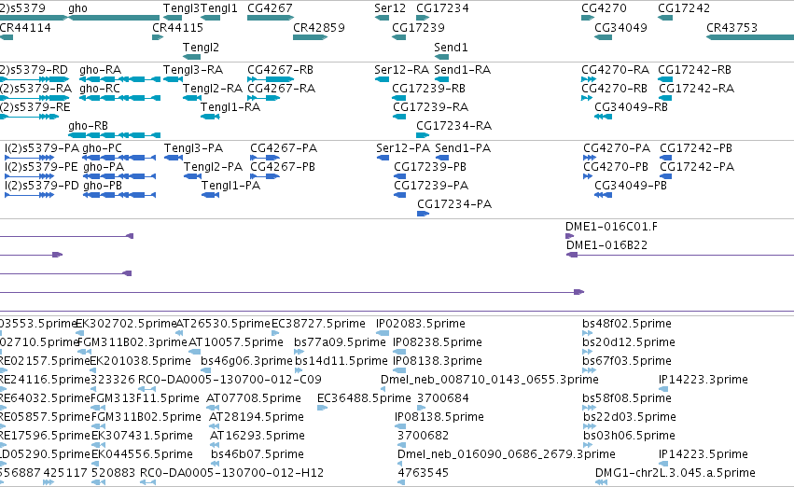Click the Send1-PA protein label

tap(463, 147)
